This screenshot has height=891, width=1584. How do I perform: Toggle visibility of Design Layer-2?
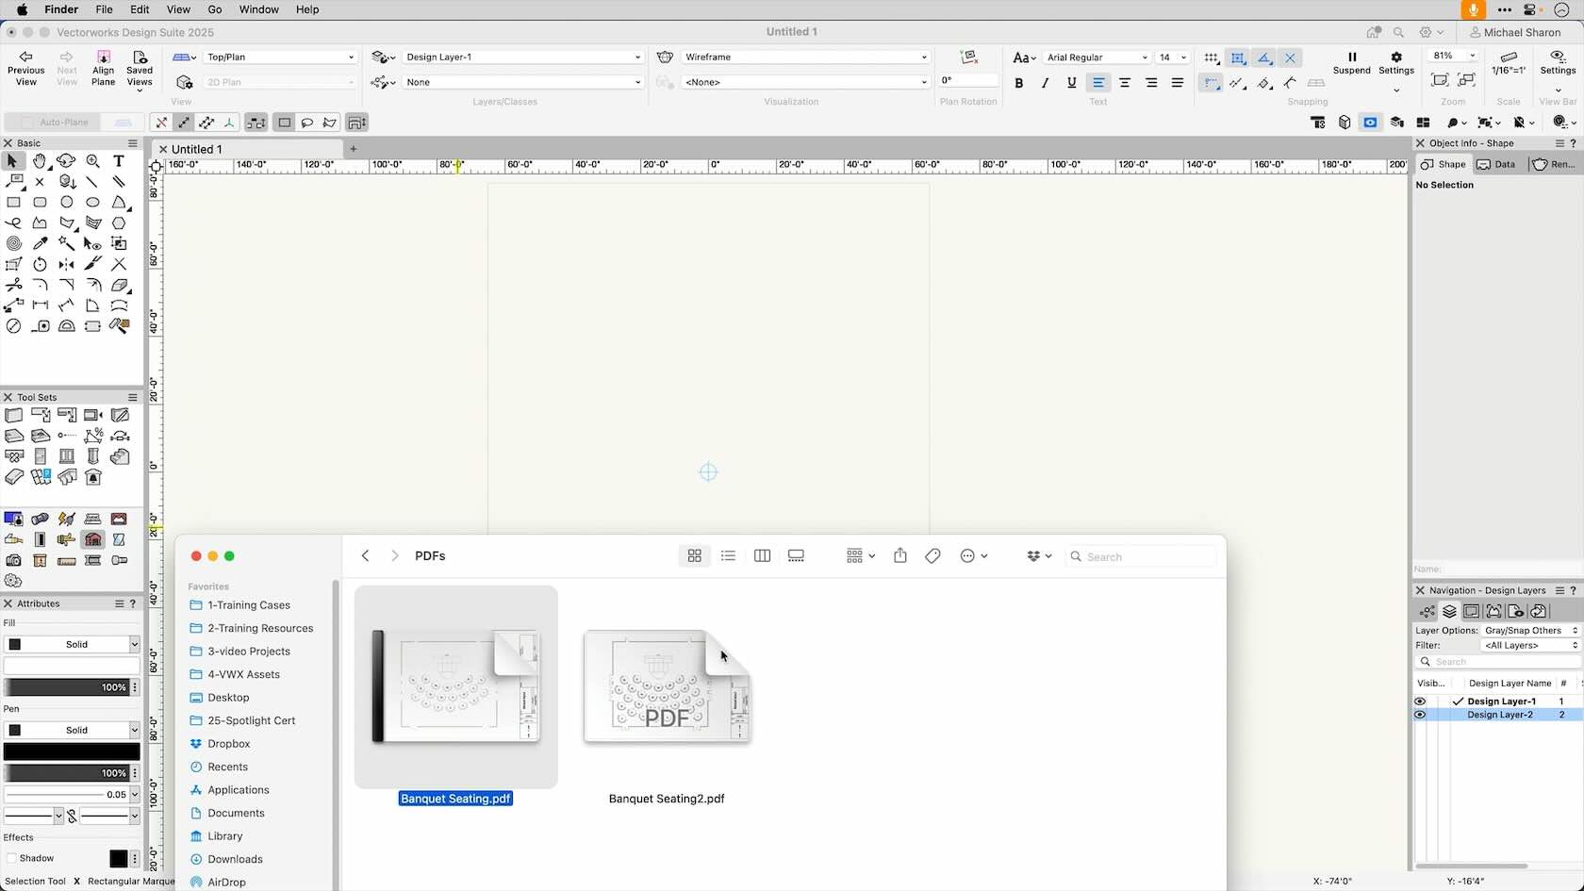pos(1420,715)
